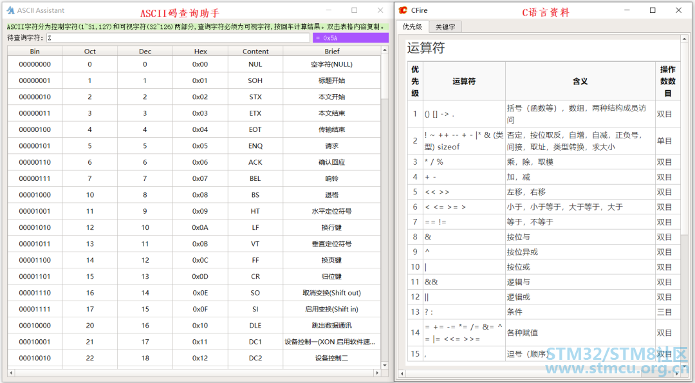Click the BEL content cell
The height and width of the screenshot is (383, 695).
[x=255, y=179]
